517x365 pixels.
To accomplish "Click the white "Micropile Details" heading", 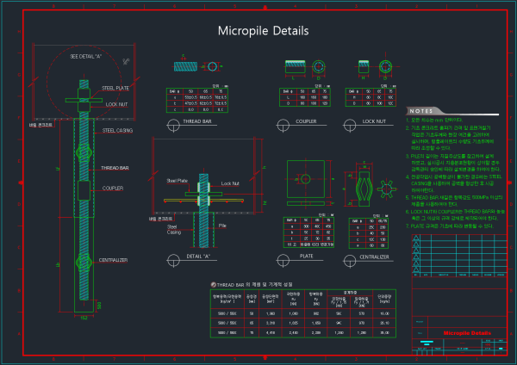I will [263, 31].
